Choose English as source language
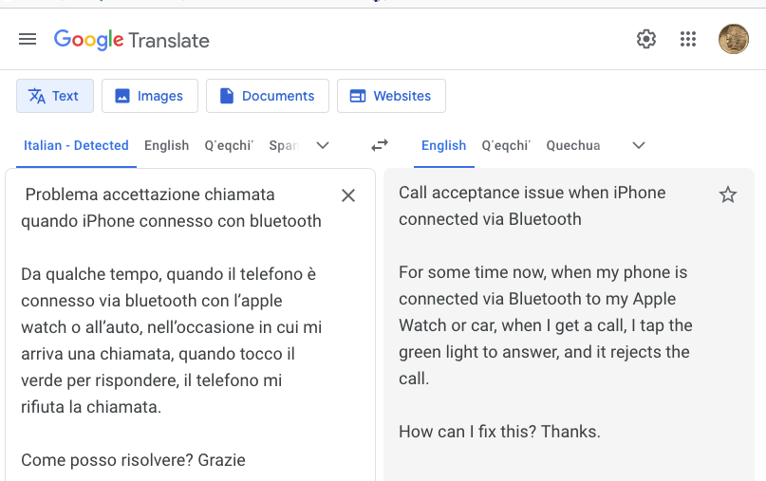Screen dimensions: 766x481 tap(167, 145)
